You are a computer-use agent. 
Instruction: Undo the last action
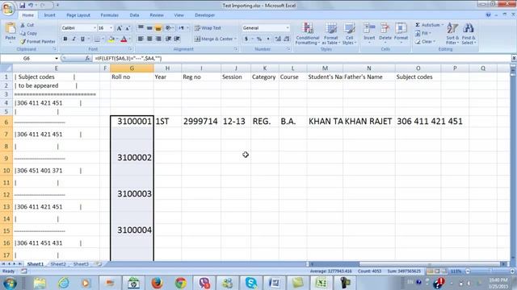(31, 6)
